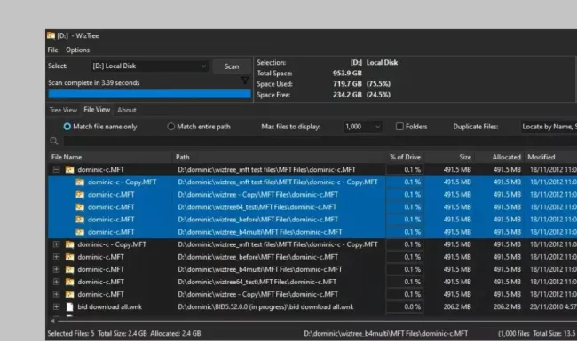Click the document icon of bid download all.wnk
The width and height of the screenshot is (577, 341).
coord(69,306)
